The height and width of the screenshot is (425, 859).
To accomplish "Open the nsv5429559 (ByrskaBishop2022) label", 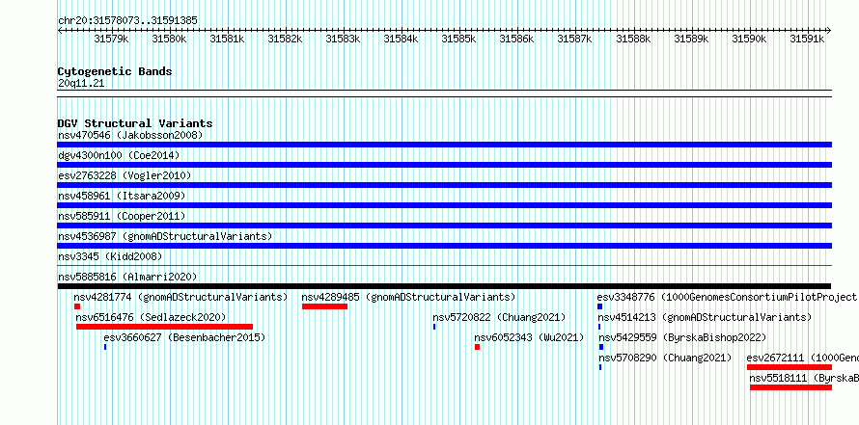I will 682,337.
